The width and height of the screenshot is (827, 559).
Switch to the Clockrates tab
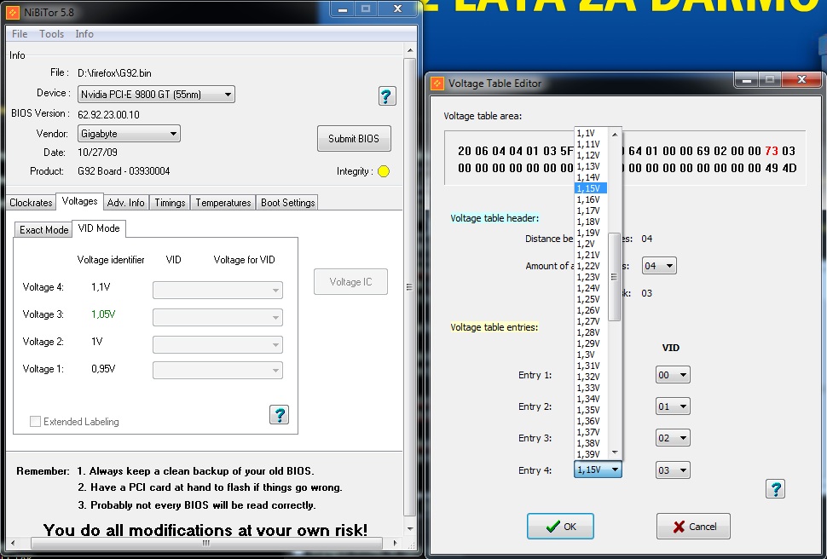(31, 203)
